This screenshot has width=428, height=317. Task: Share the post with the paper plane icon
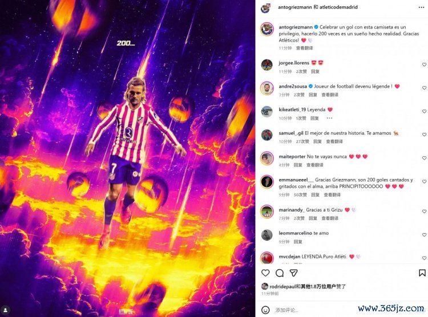point(294,273)
